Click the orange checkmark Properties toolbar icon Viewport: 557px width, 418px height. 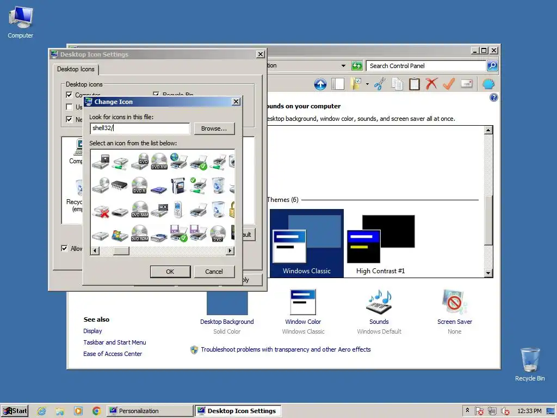tap(449, 84)
